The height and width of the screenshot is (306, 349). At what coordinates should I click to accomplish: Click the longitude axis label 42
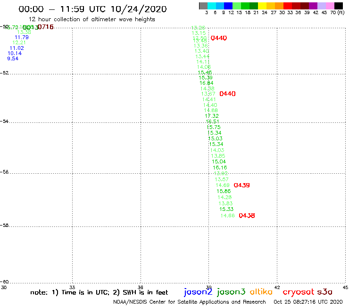coord(277,287)
